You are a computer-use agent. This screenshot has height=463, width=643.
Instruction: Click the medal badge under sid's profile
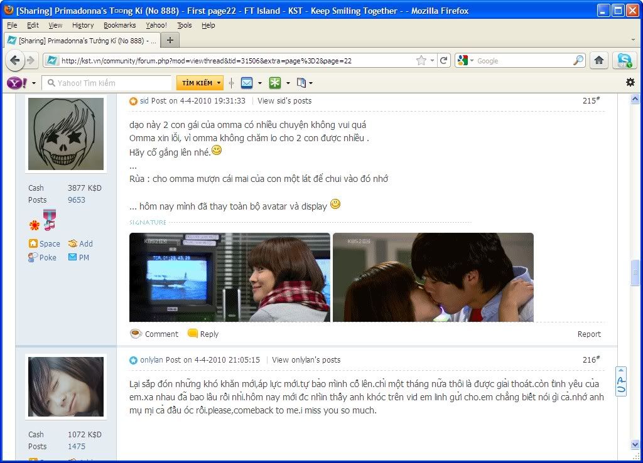(x=50, y=220)
